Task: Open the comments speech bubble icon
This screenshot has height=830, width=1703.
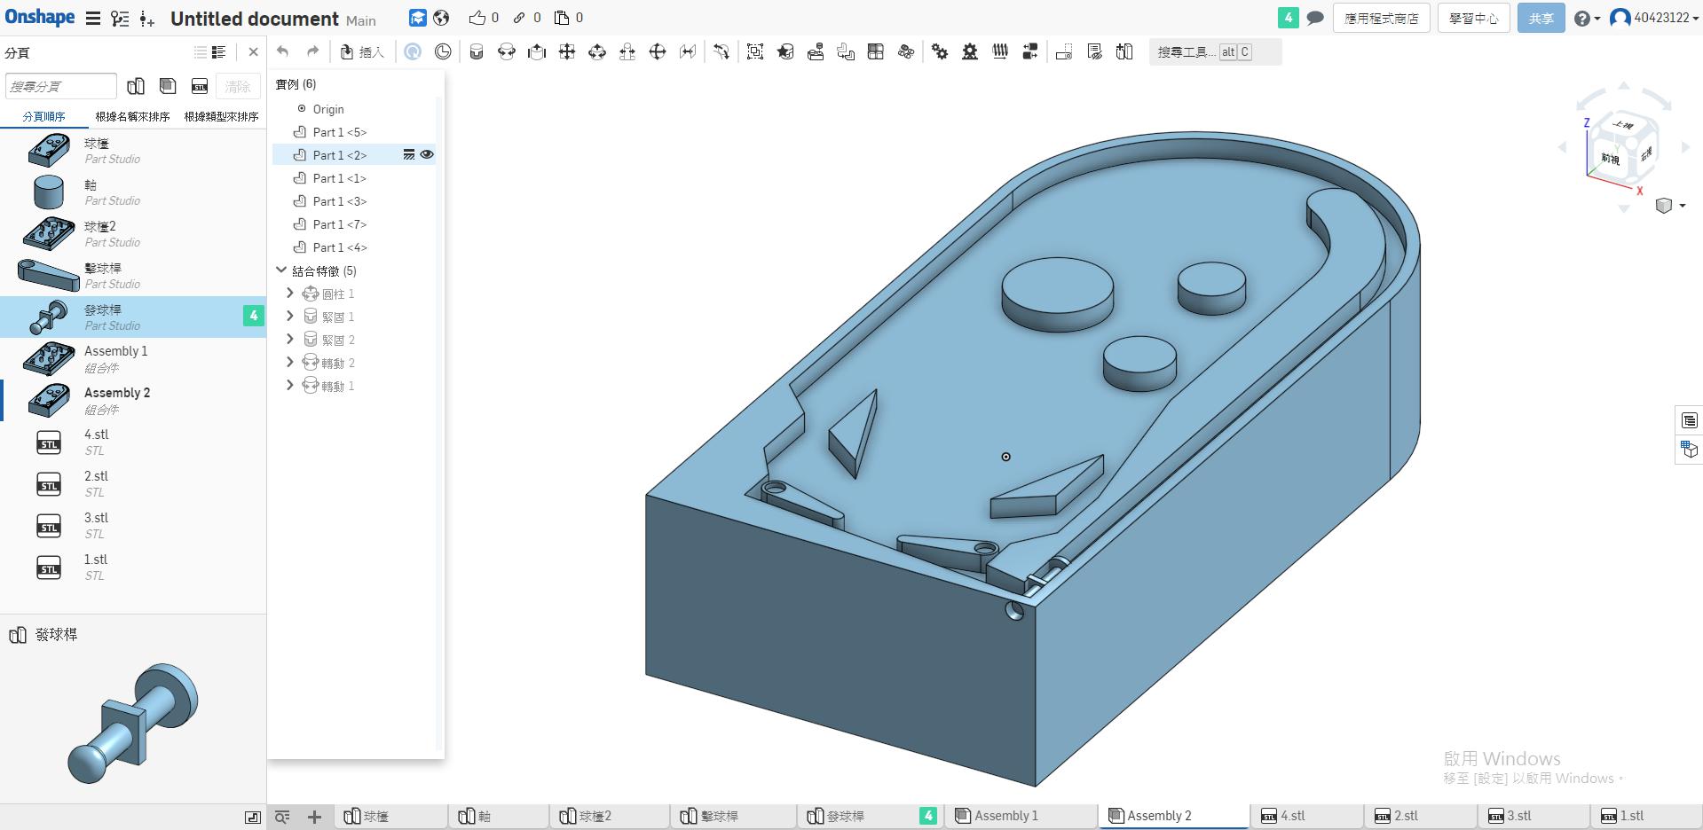Action: click(x=1315, y=18)
